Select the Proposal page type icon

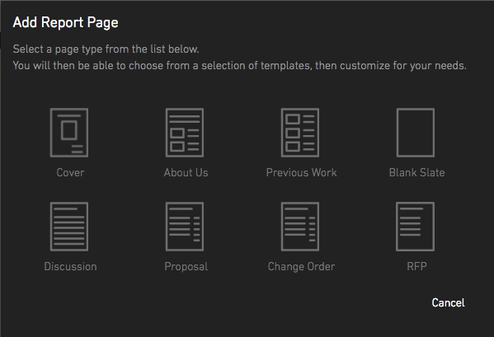click(185, 227)
